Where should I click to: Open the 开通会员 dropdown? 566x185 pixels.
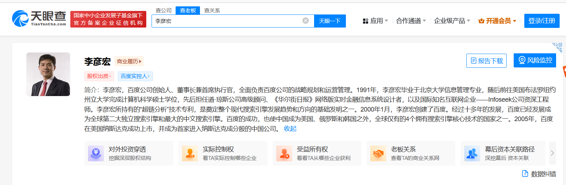pyautogui.click(x=497, y=21)
